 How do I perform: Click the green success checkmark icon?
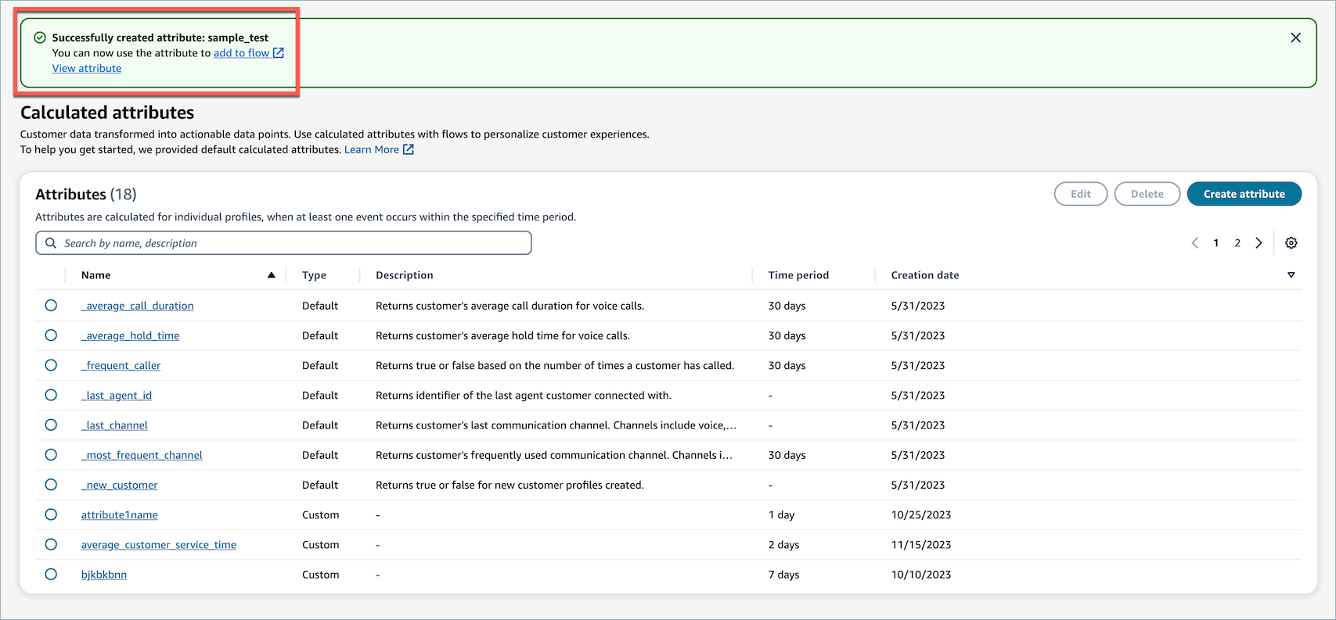pyautogui.click(x=40, y=38)
